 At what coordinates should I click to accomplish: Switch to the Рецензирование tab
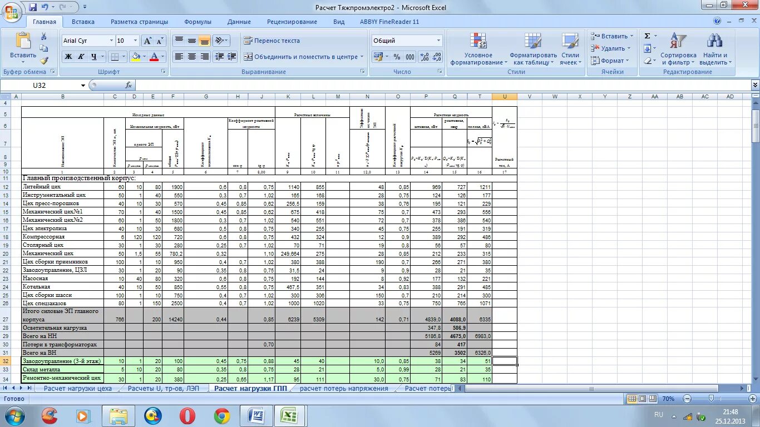292,22
